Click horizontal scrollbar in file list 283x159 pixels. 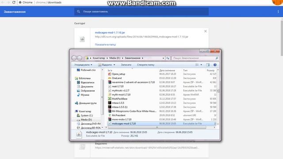pos(157,128)
